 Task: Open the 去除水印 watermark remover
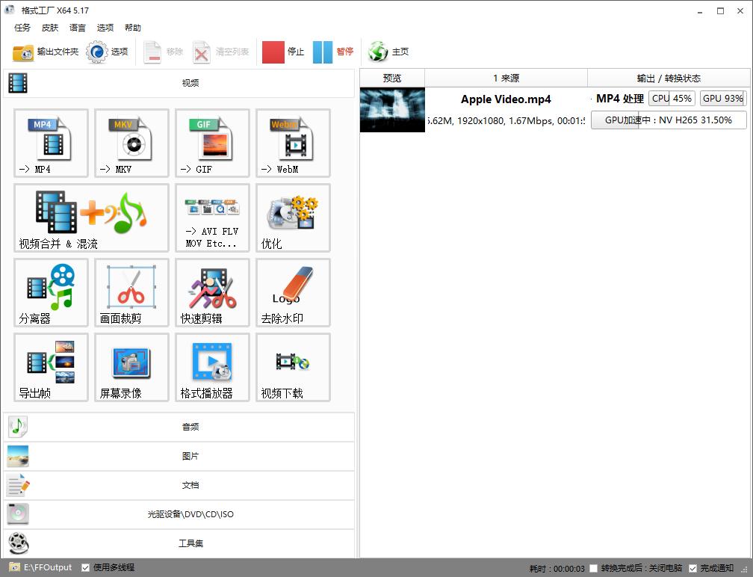293,292
